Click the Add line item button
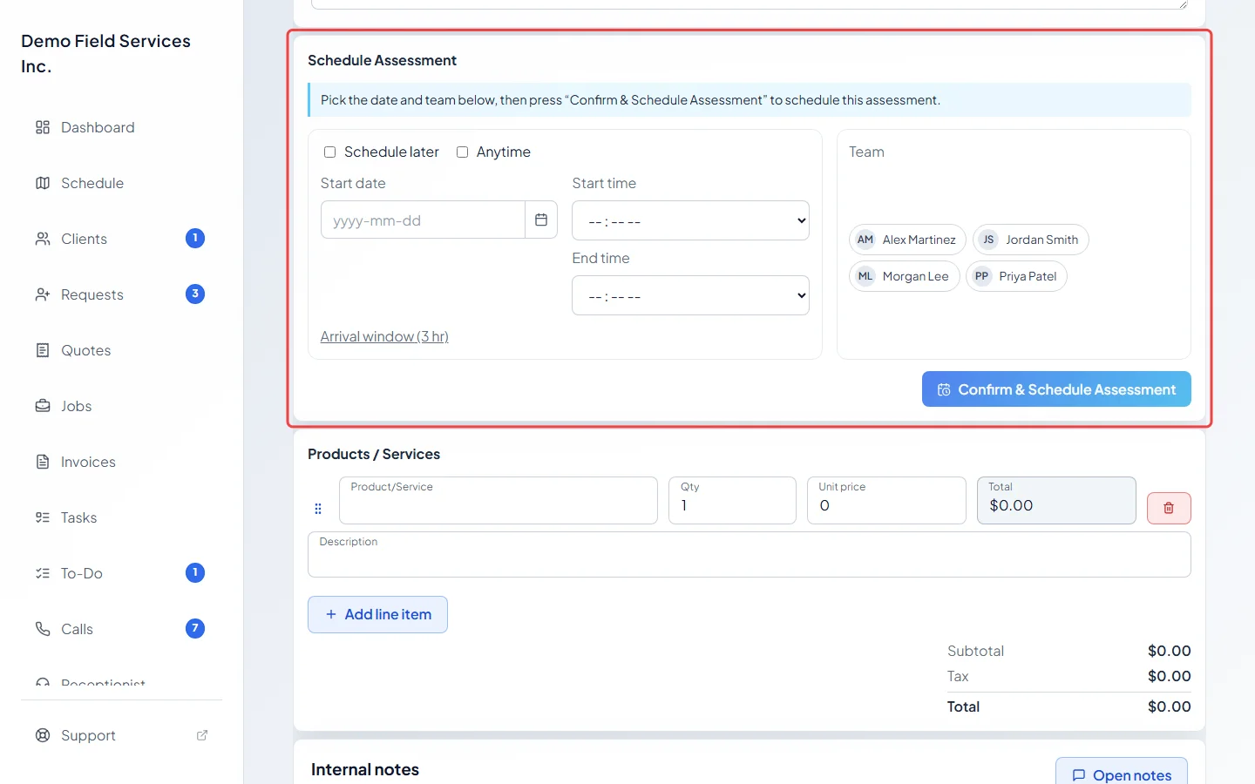The height and width of the screenshot is (784, 1255). coord(377,614)
